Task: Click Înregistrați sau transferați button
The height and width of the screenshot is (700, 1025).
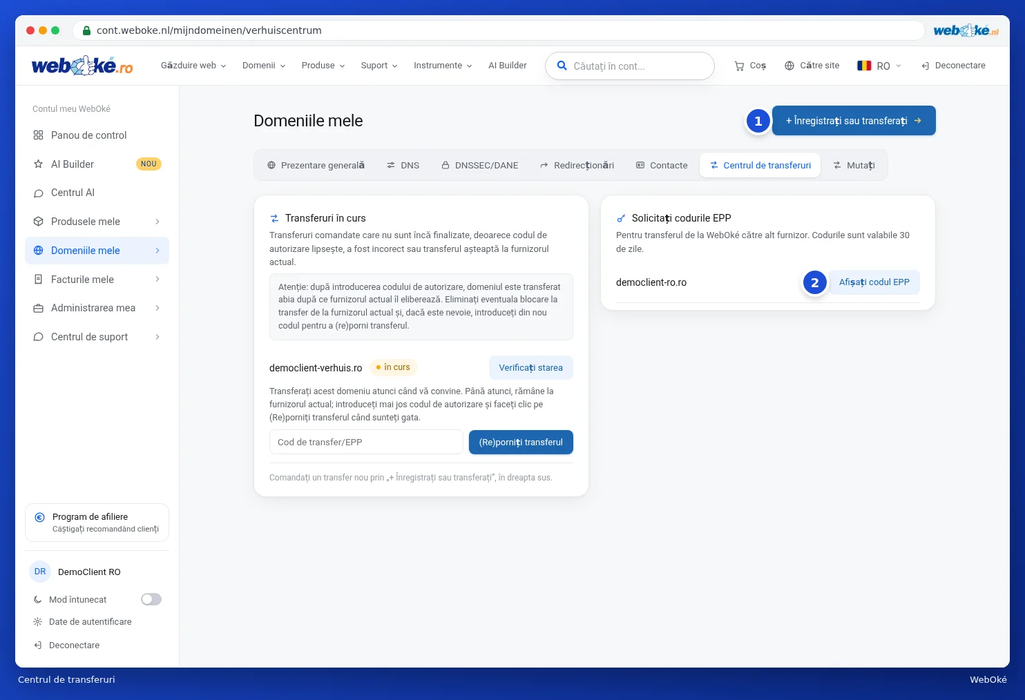Action: (854, 121)
